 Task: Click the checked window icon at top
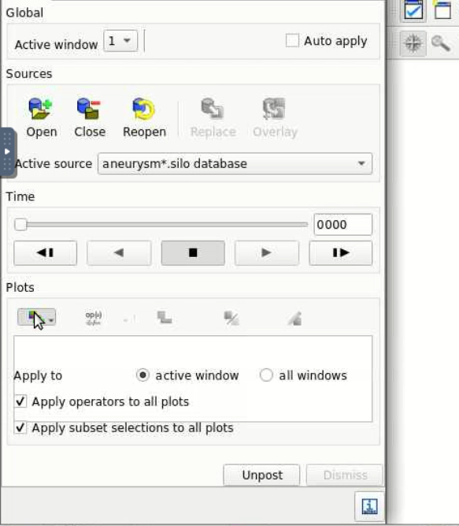(x=413, y=10)
